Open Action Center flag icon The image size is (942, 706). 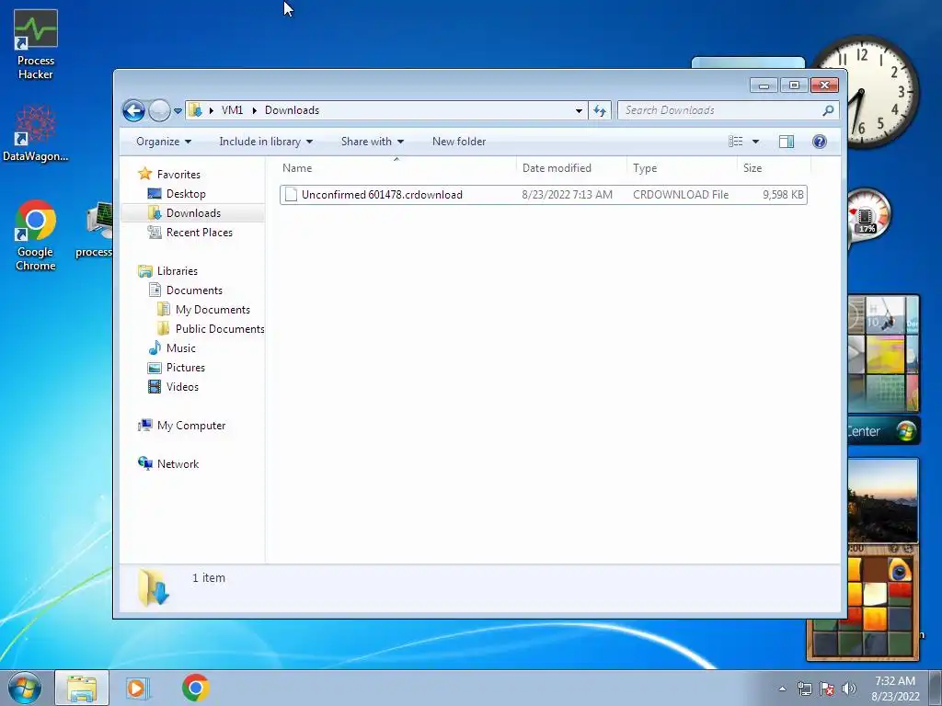(x=827, y=689)
